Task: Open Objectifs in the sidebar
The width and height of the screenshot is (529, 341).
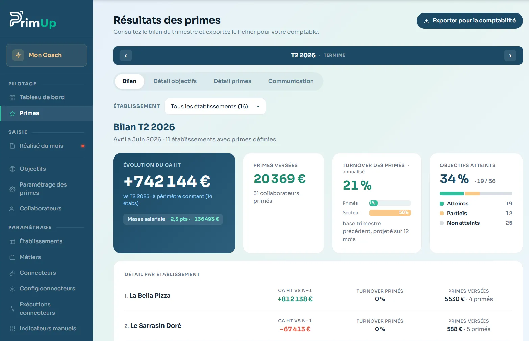Action: point(47,169)
